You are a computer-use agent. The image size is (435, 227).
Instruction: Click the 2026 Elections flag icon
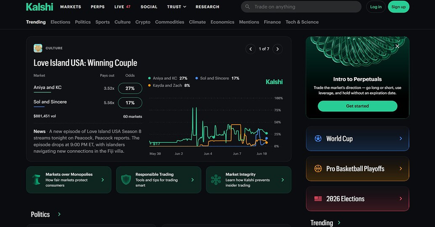coord(318,198)
